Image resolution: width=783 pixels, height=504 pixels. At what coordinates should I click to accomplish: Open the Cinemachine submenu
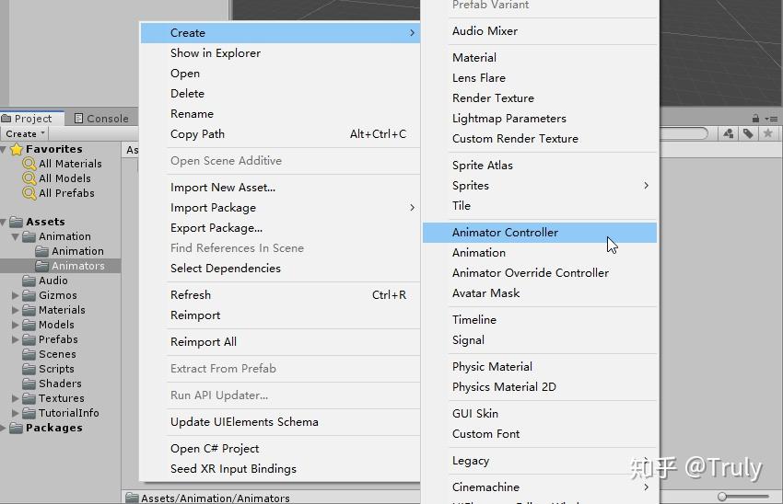(x=540, y=487)
